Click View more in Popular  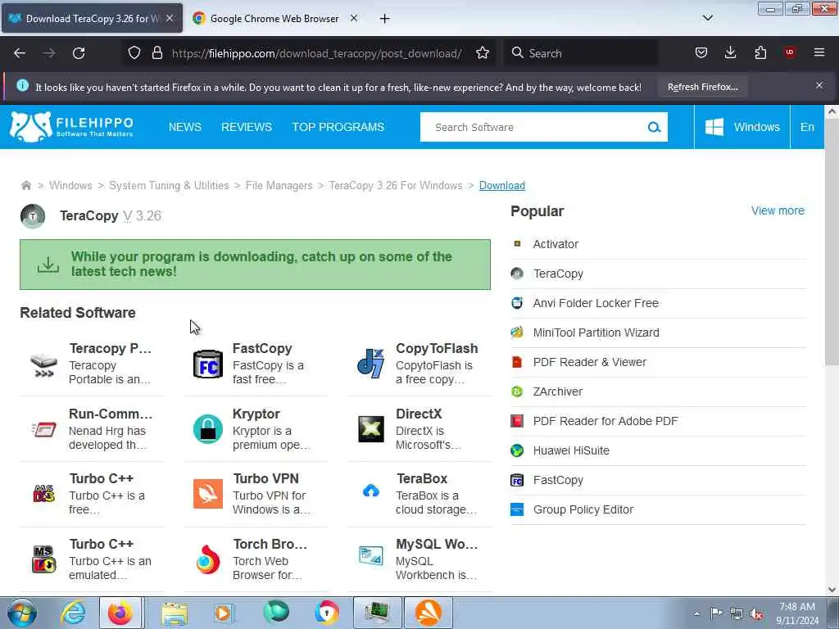(x=778, y=210)
